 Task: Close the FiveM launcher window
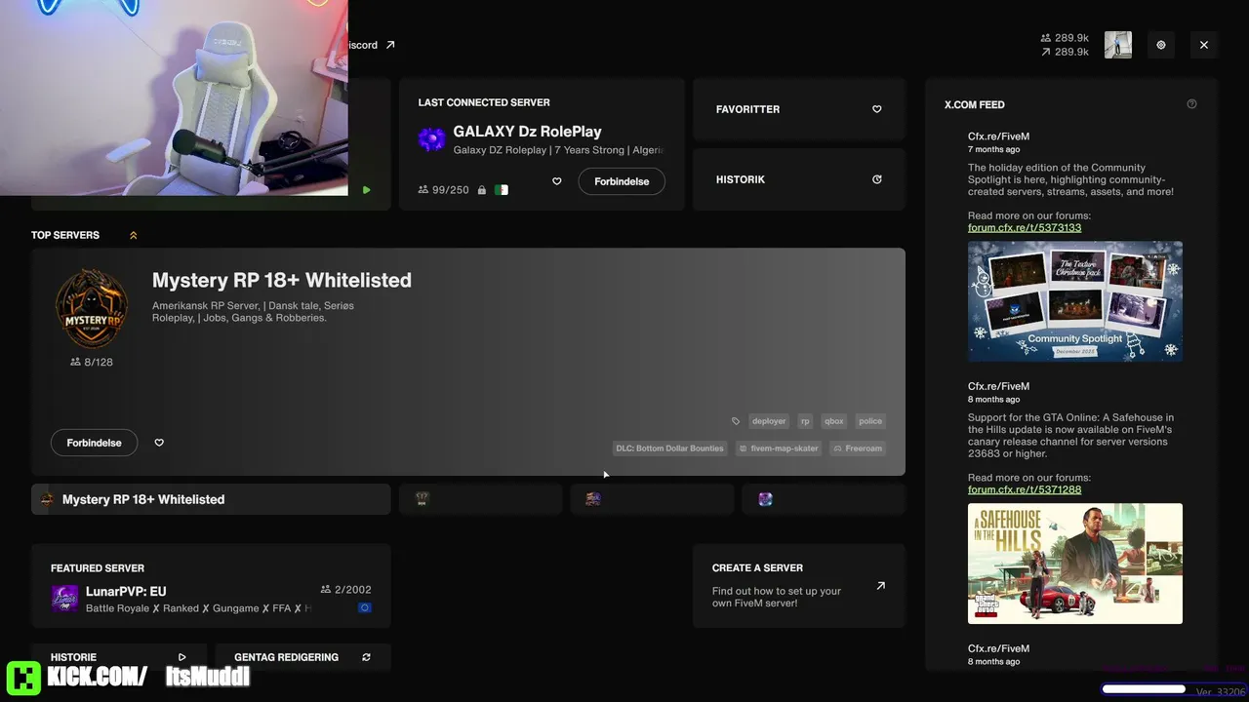[1204, 45]
